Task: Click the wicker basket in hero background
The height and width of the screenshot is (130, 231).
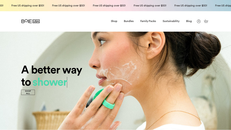Action: point(50,120)
